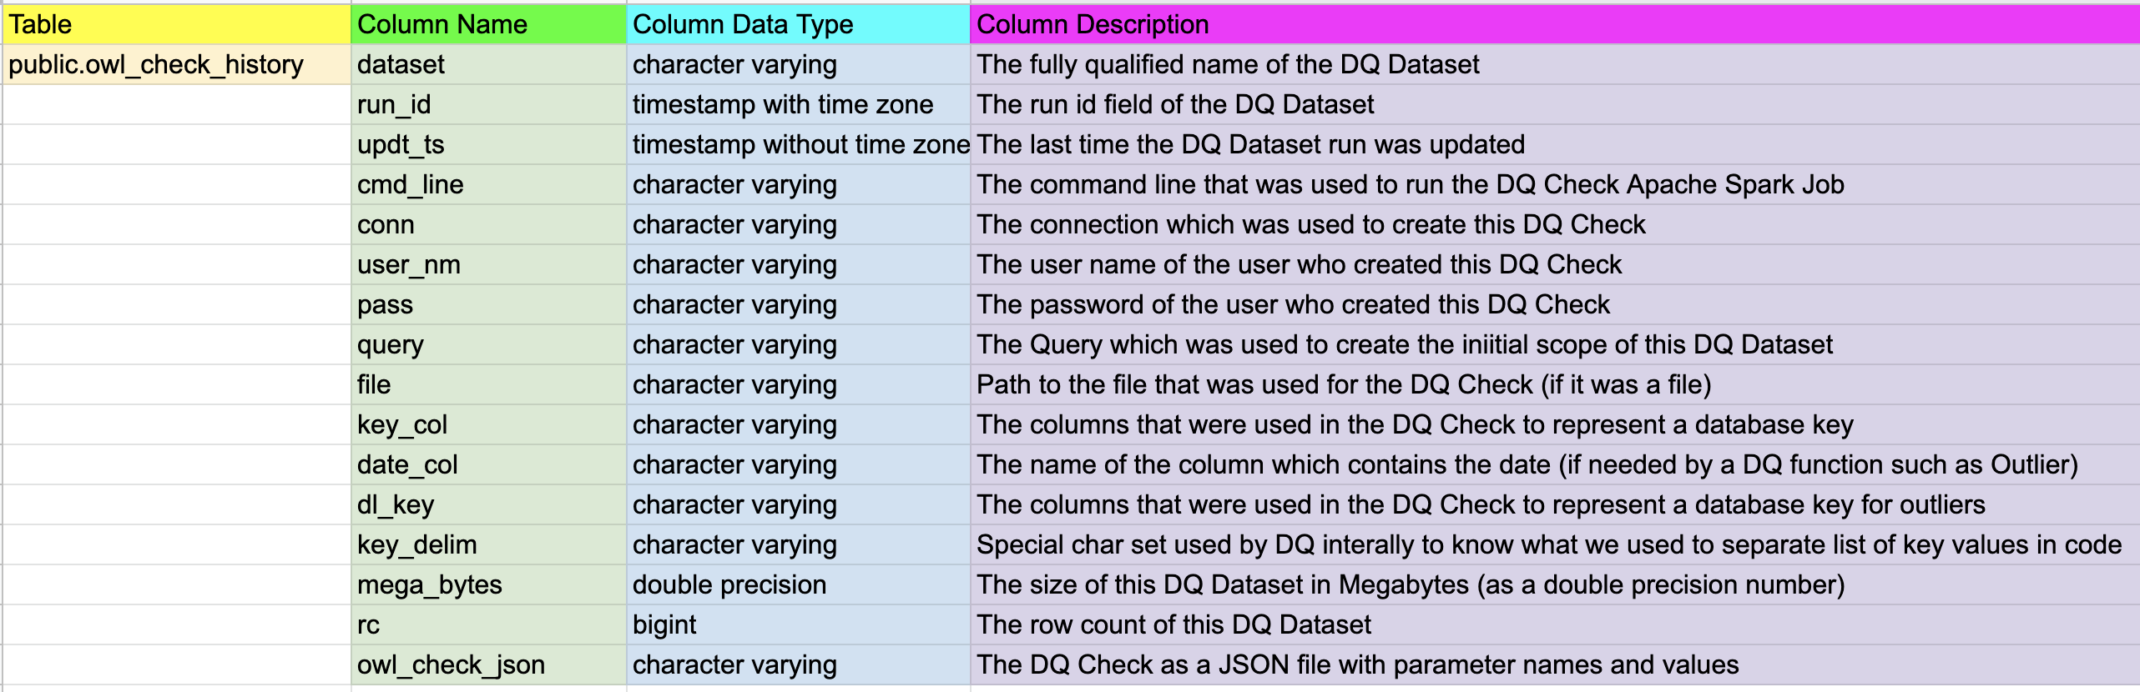Click the updt_ts column name cell
2140x692 pixels.
pyautogui.click(x=488, y=144)
